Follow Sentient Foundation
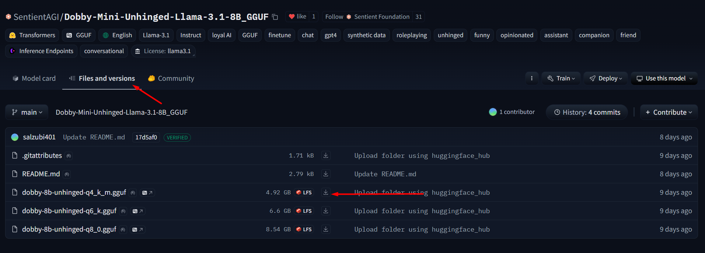Screen dimensions: 705x253 point(367,17)
